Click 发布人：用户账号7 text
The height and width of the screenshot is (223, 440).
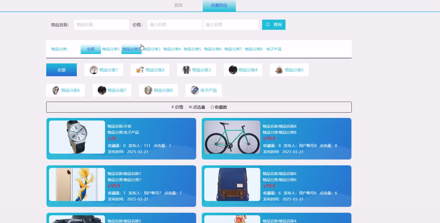145,193
